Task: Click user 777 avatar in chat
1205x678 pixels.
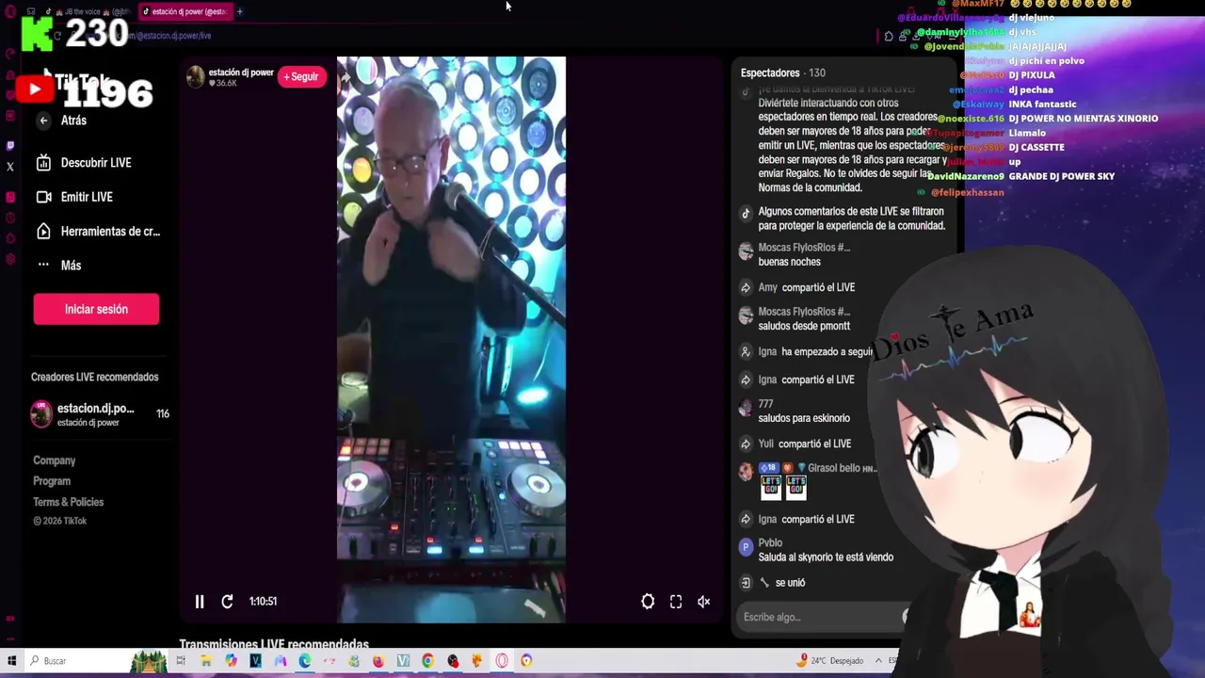Action: pos(746,409)
